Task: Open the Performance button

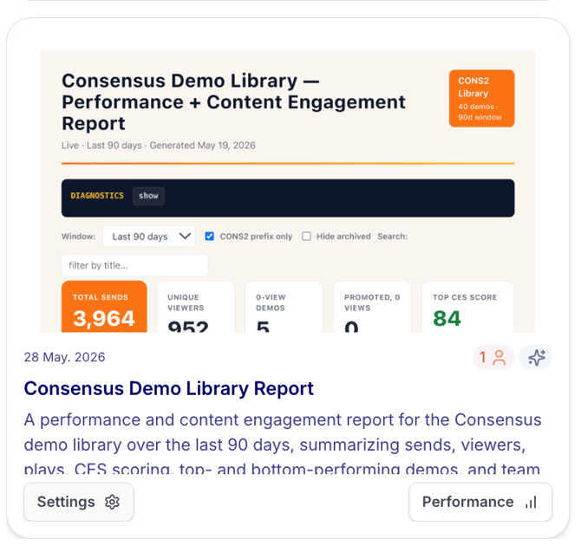Action: pyautogui.click(x=480, y=502)
